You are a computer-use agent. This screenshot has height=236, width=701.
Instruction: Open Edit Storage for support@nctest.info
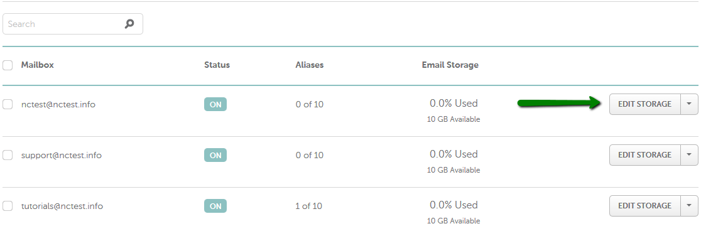[x=644, y=155]
